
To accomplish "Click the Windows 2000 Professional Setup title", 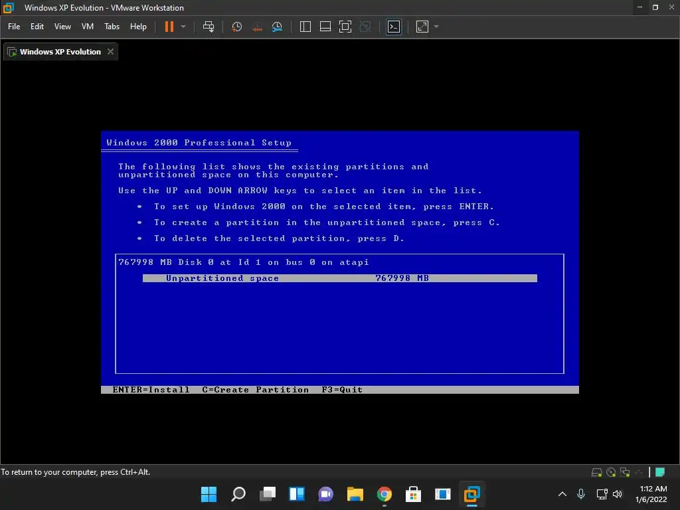I will click(199, 143).
